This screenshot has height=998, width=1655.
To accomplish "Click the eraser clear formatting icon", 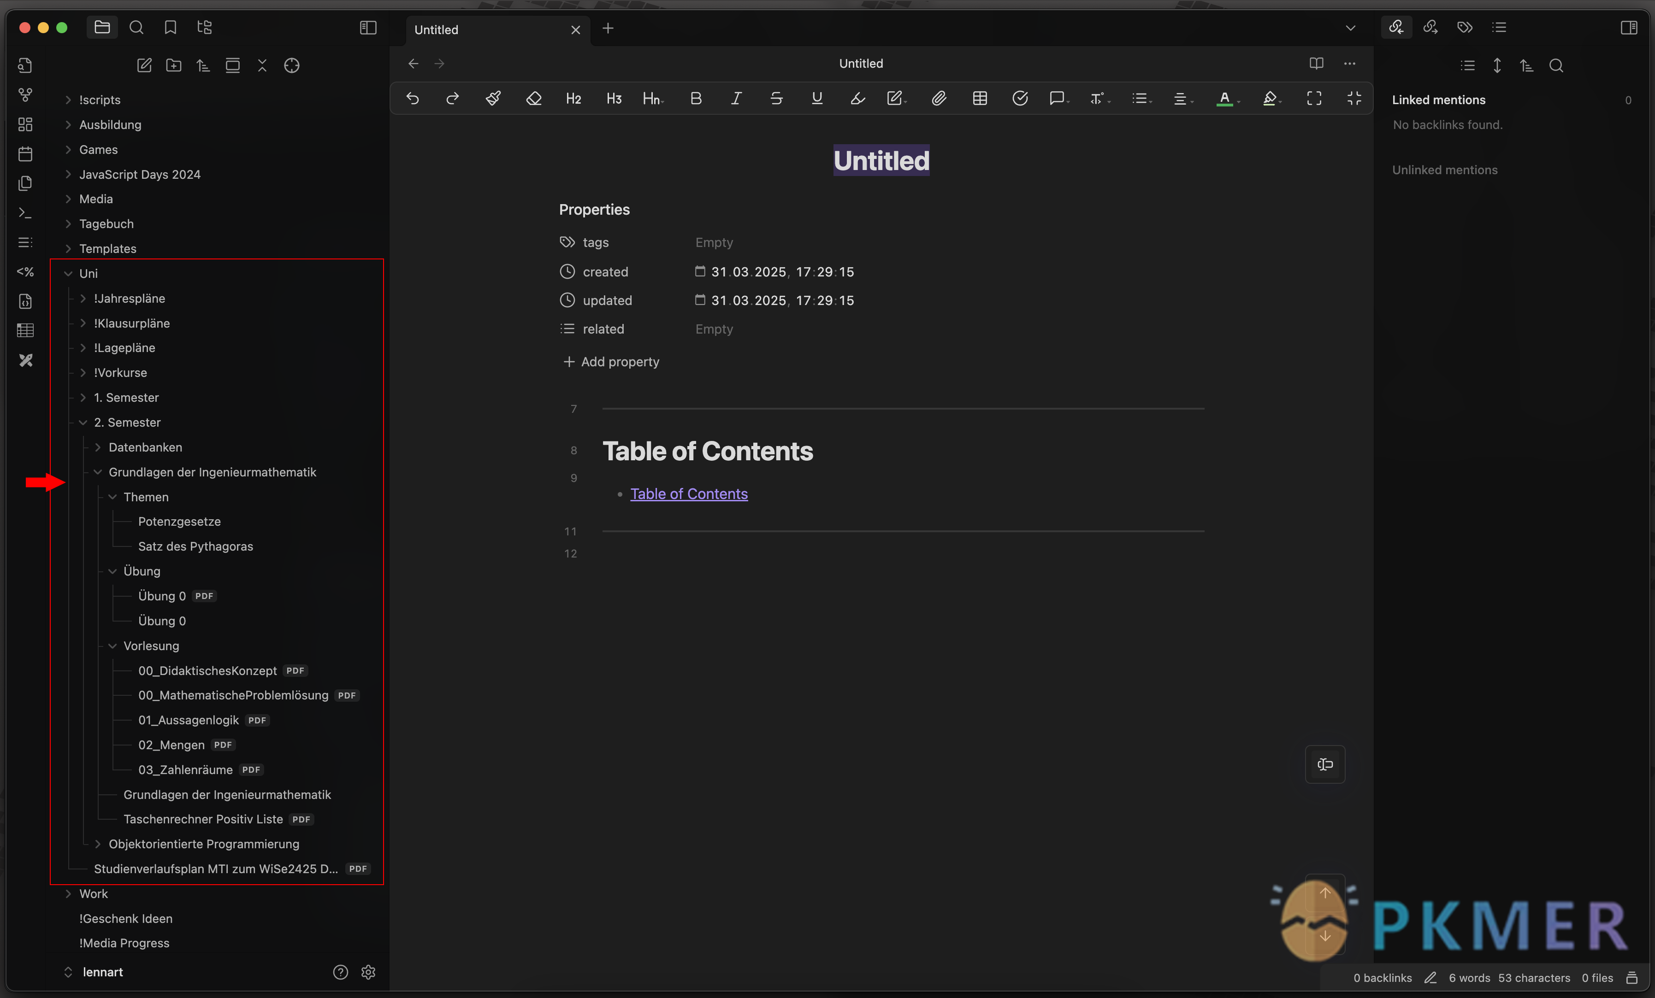I will (533, 99).
